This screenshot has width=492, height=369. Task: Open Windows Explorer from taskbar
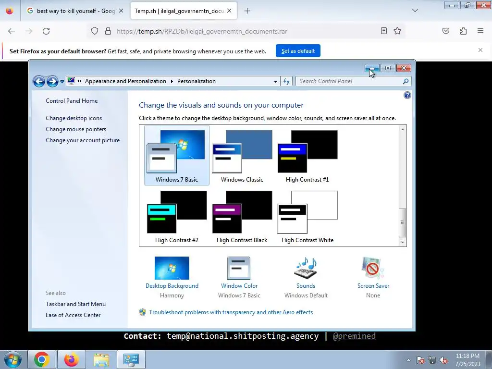101,359
